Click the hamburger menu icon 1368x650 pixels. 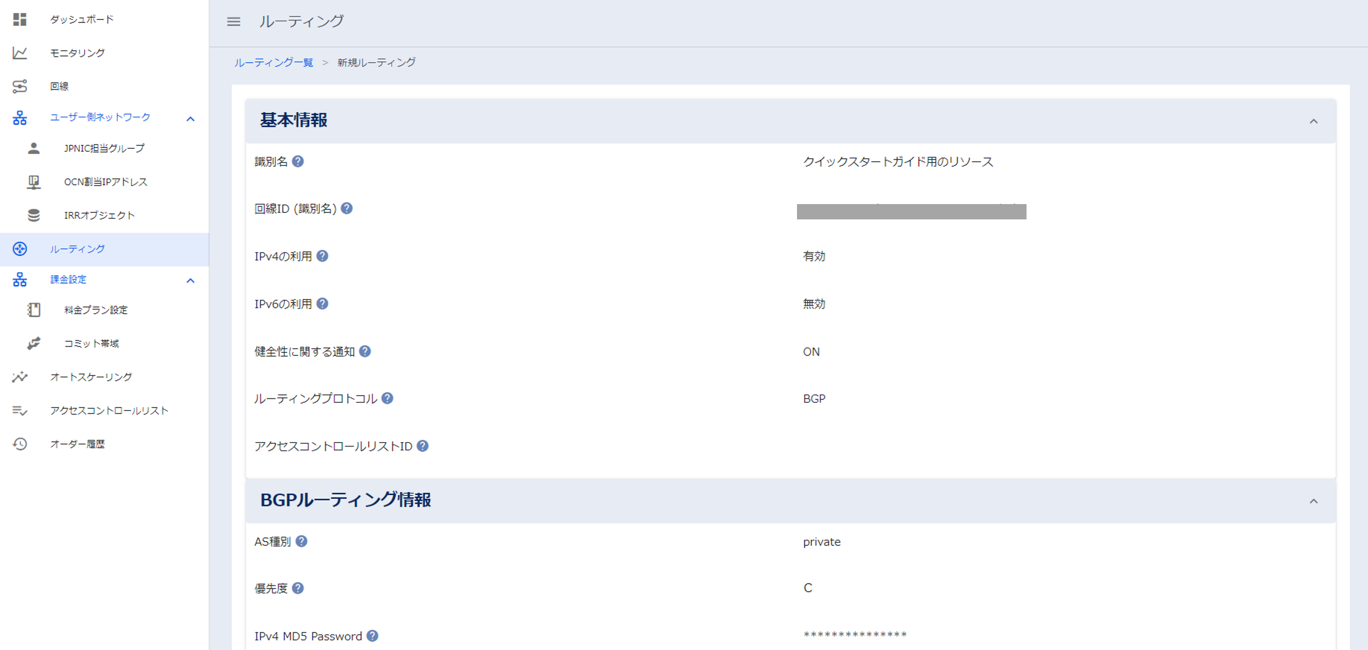coord(234,22)
